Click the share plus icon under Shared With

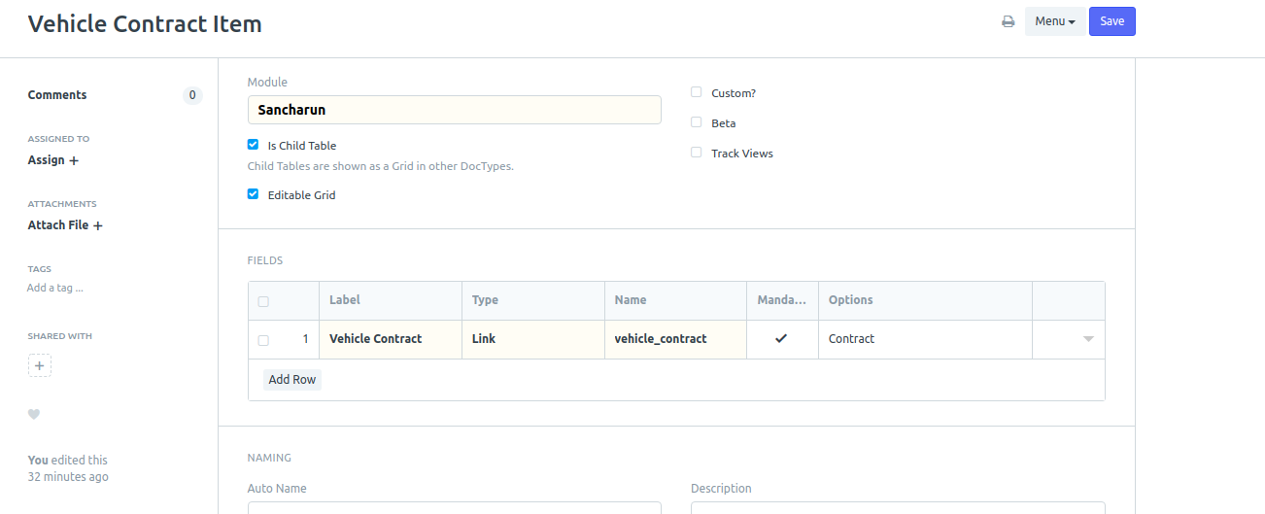(39, 365)
